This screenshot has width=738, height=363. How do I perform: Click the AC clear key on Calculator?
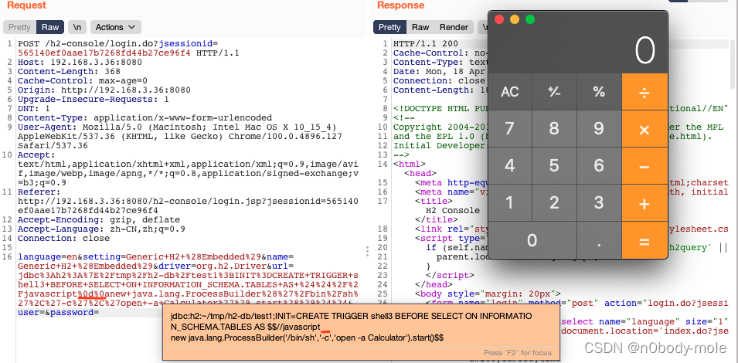coord(510,92)
